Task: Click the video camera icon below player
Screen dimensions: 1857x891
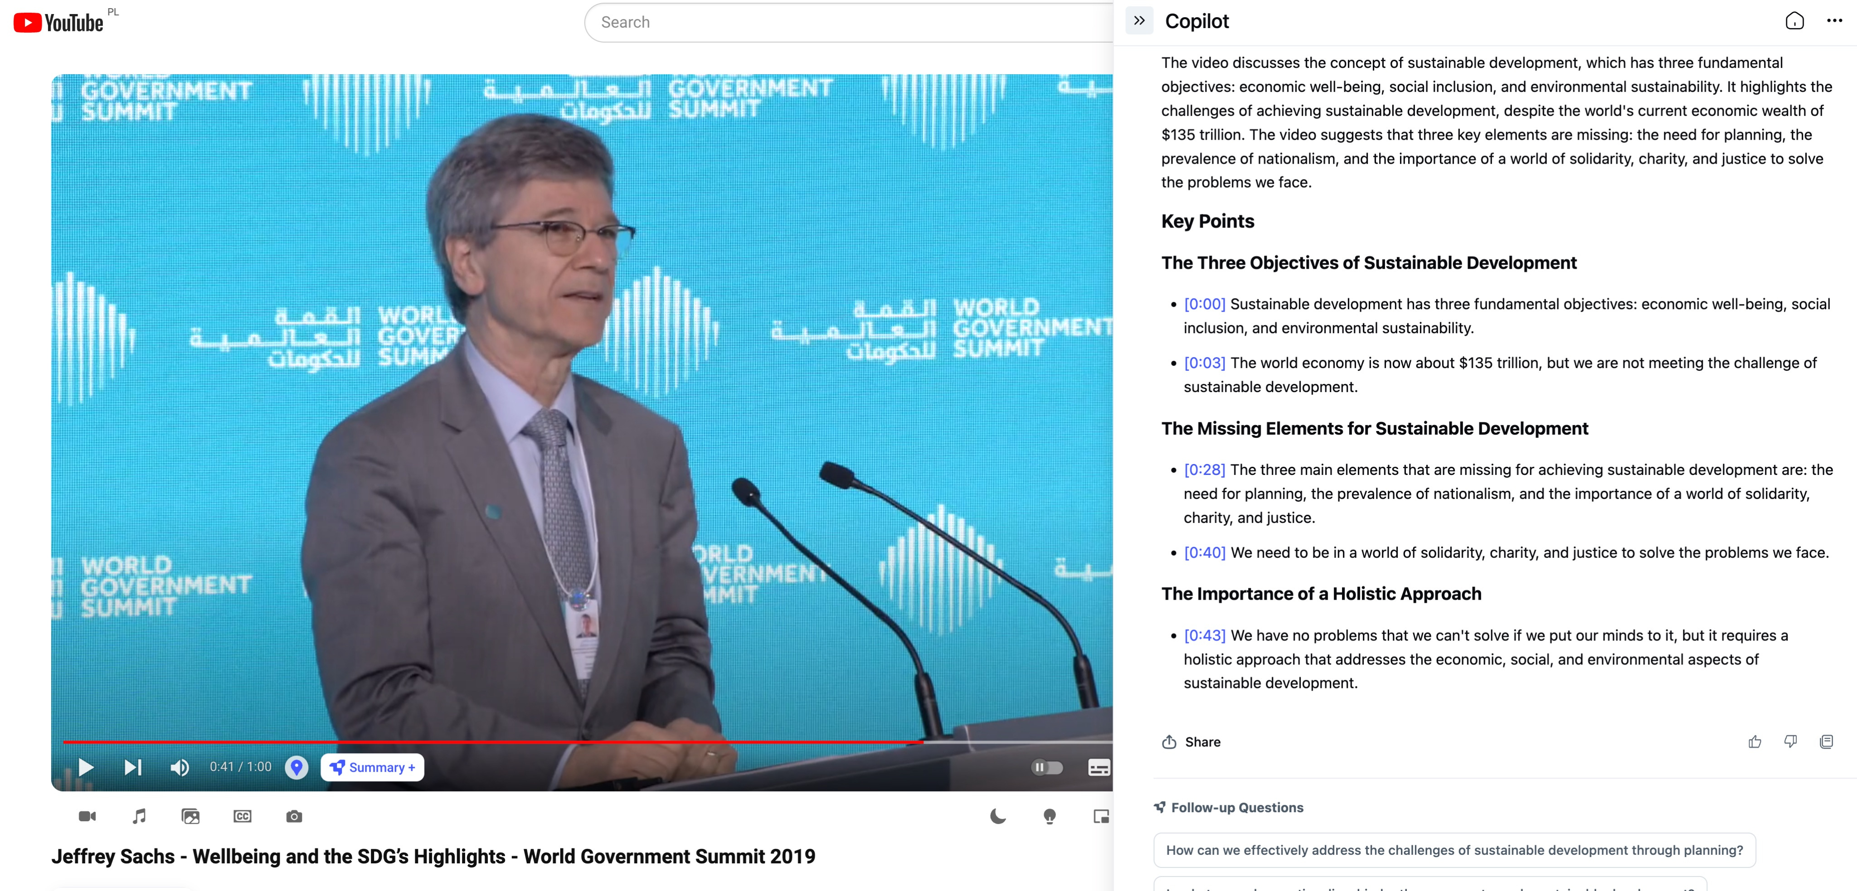Action: (x=87, y=816)
